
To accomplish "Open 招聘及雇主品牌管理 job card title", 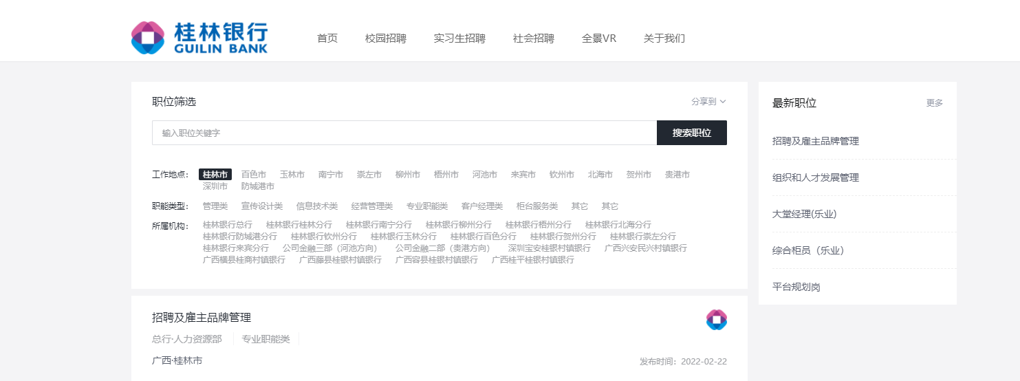I will tap(201, 317).
